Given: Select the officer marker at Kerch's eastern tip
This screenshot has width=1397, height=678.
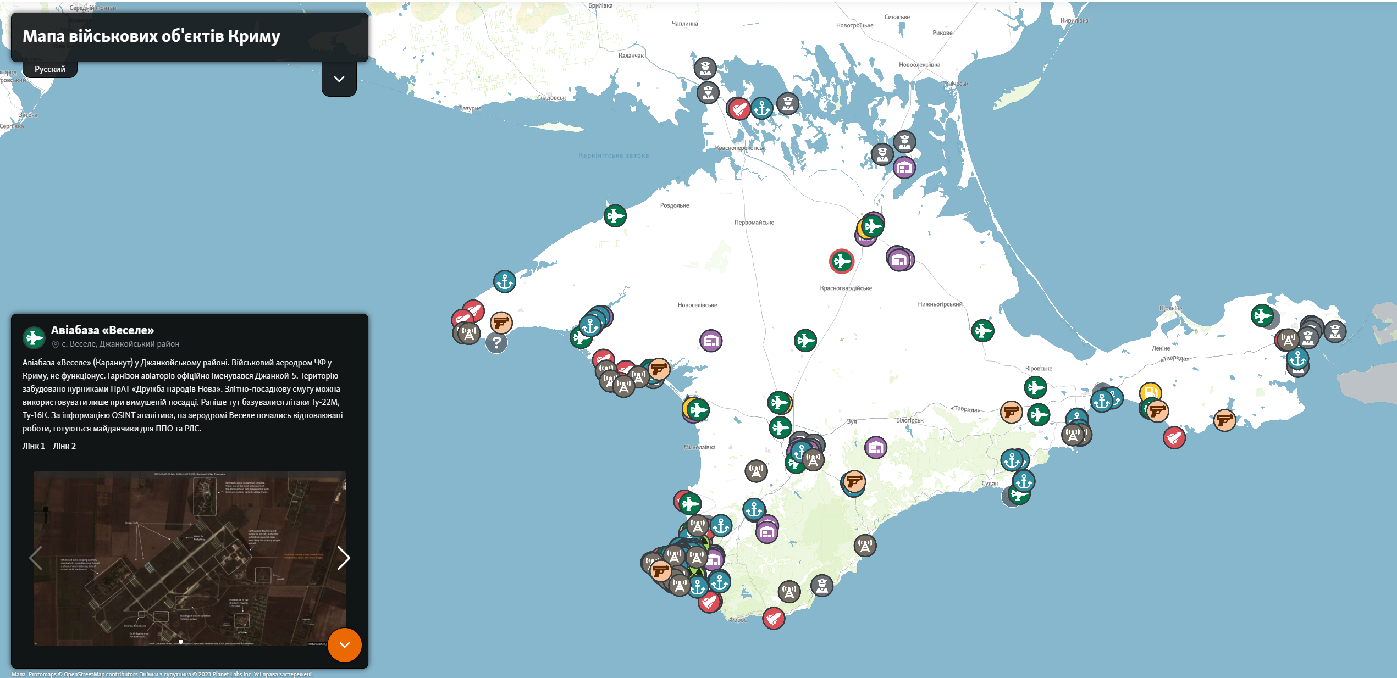Looking at the screenshot, I should (1335, 331).
